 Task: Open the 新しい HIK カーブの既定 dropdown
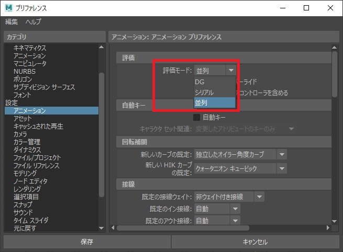click(240, 168)
